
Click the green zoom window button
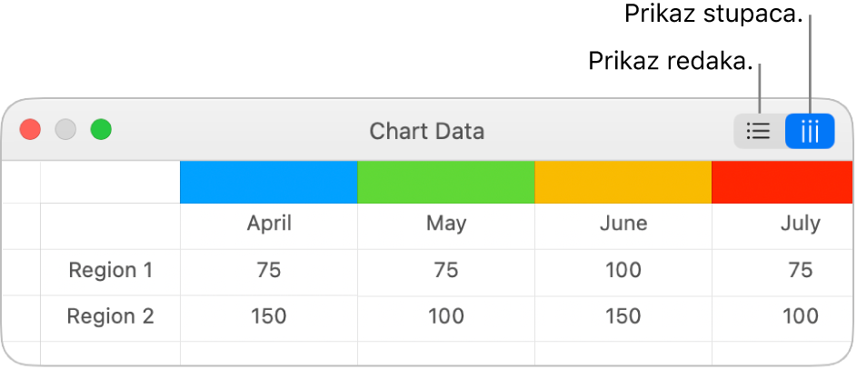click(x=100, y=130)
